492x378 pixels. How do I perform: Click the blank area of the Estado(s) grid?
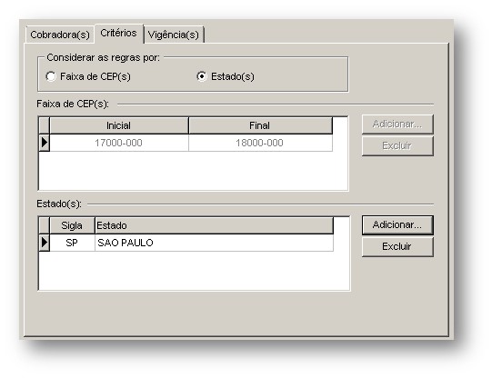click(194, 270)
